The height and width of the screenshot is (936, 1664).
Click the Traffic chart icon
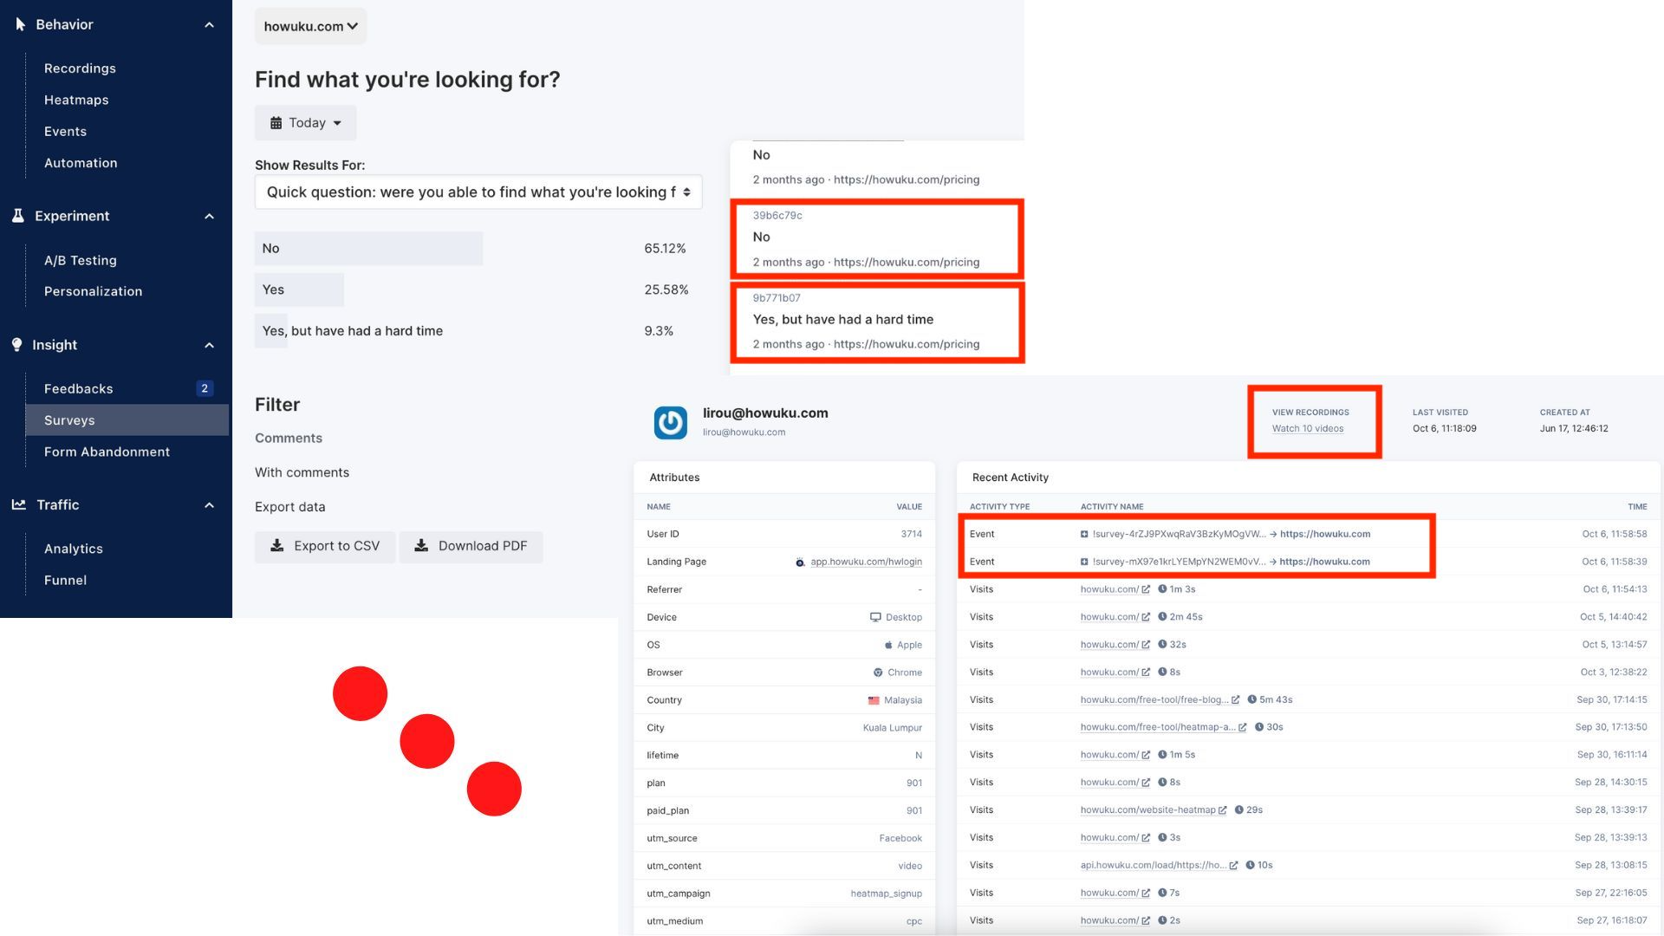click(18, 504)
